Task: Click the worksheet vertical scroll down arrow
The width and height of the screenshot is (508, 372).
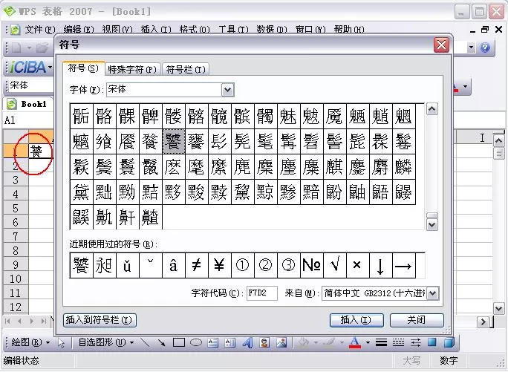Action: (x=498, y=308)
